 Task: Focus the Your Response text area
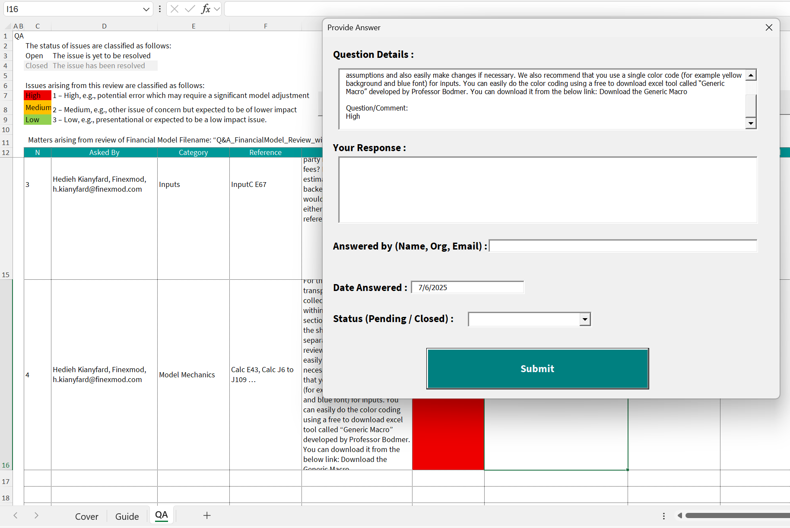click(548, 190)
